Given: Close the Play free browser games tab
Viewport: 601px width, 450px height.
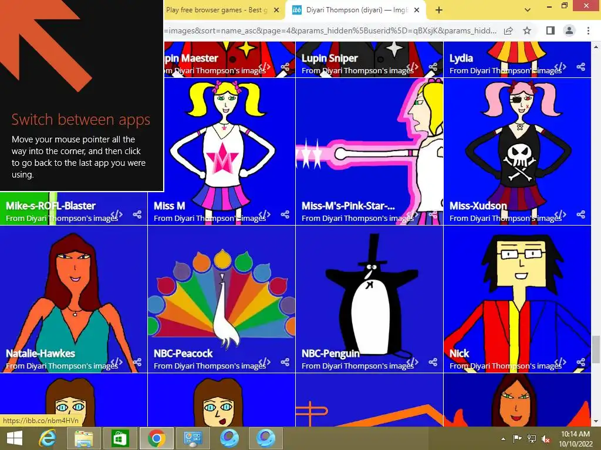Looking at the screenshot, I should coord(276,10).
